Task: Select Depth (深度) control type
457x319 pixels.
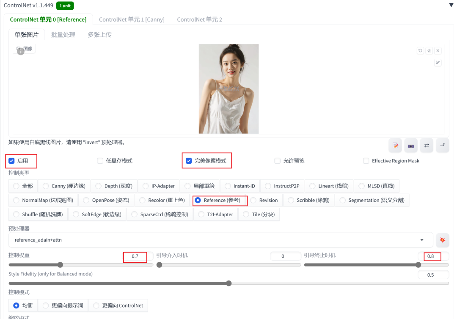Action: click(x=114, y=186)
